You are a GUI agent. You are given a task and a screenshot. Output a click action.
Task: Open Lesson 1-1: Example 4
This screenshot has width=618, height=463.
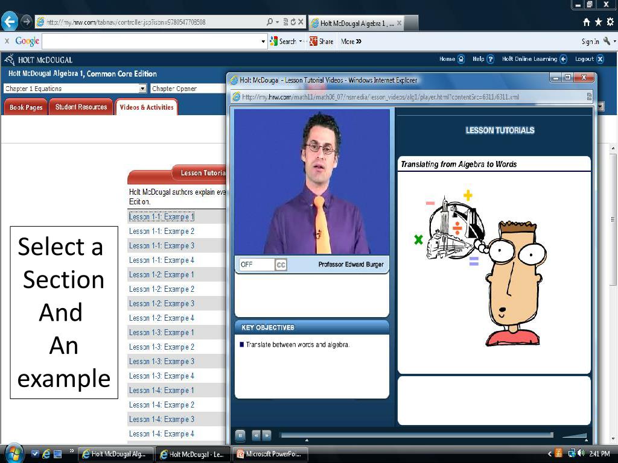(x=162, y=260)
